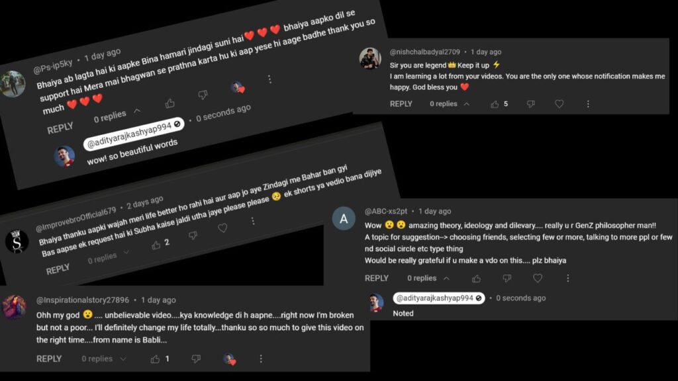This screenshot has height=381, width=678.
Task: Like the comment by @nishchalbadyal2709
Action: [x=495, y=104]
